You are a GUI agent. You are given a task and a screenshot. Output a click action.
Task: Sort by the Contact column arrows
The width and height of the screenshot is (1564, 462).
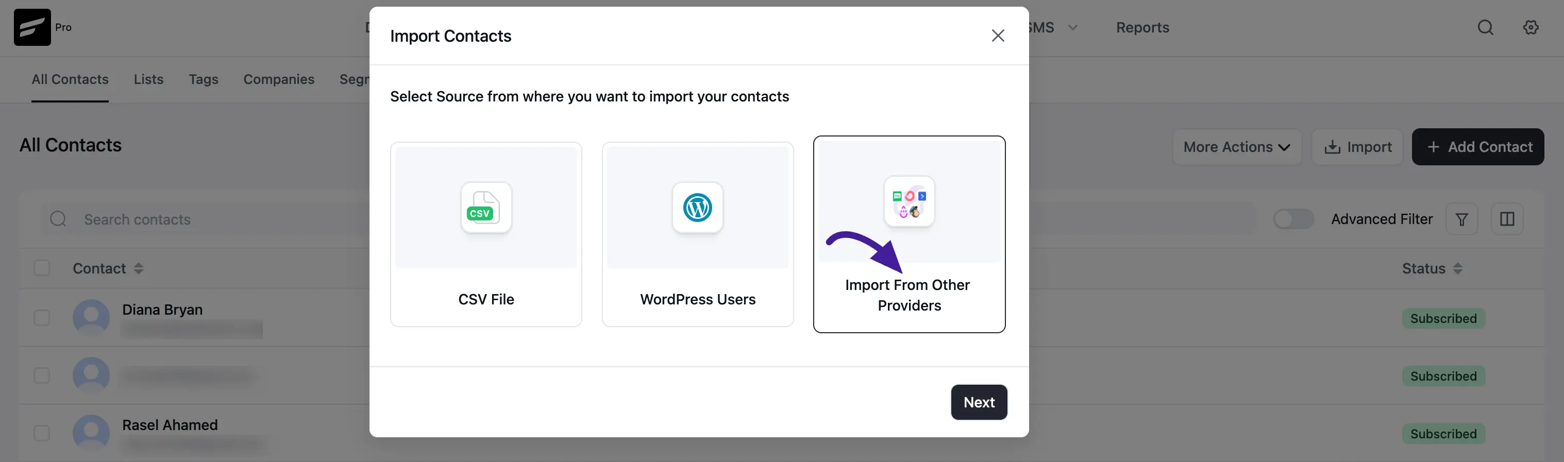point(139,268)
